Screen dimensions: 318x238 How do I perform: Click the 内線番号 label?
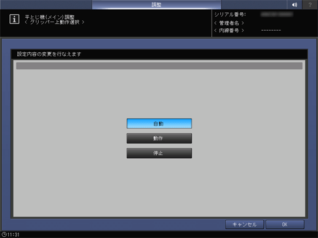pyautogui.click(x=229, y=31)
